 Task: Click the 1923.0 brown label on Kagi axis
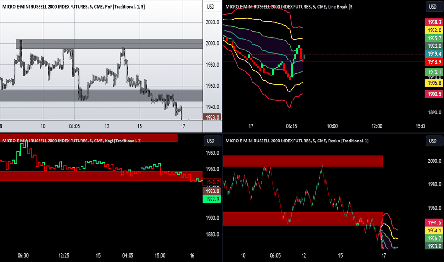[x=212, y=191]
